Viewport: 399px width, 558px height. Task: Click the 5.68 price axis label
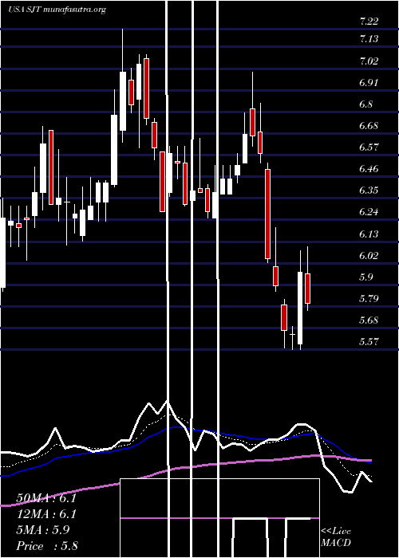[x=369, y=320]
